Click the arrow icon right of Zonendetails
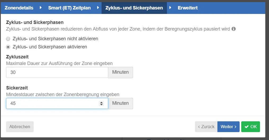The width and height of the screenshot is (269, 140). 41,8
